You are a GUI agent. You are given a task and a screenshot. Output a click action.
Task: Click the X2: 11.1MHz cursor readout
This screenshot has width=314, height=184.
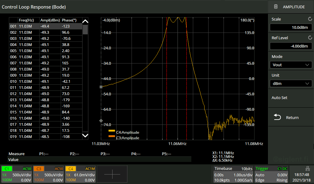[223, 157]
